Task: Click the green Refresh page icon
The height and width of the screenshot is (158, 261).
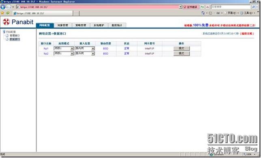Action: point(202,7)
